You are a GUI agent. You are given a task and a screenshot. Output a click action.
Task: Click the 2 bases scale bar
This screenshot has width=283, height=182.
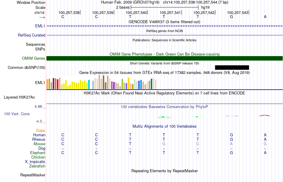click(164, 7)
